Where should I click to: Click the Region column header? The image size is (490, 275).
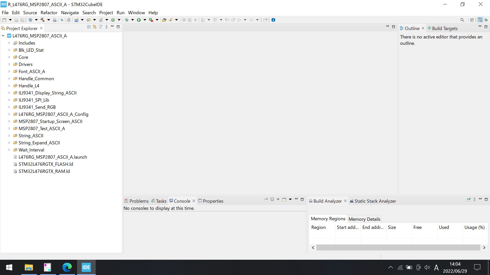(x=322, y=227)
